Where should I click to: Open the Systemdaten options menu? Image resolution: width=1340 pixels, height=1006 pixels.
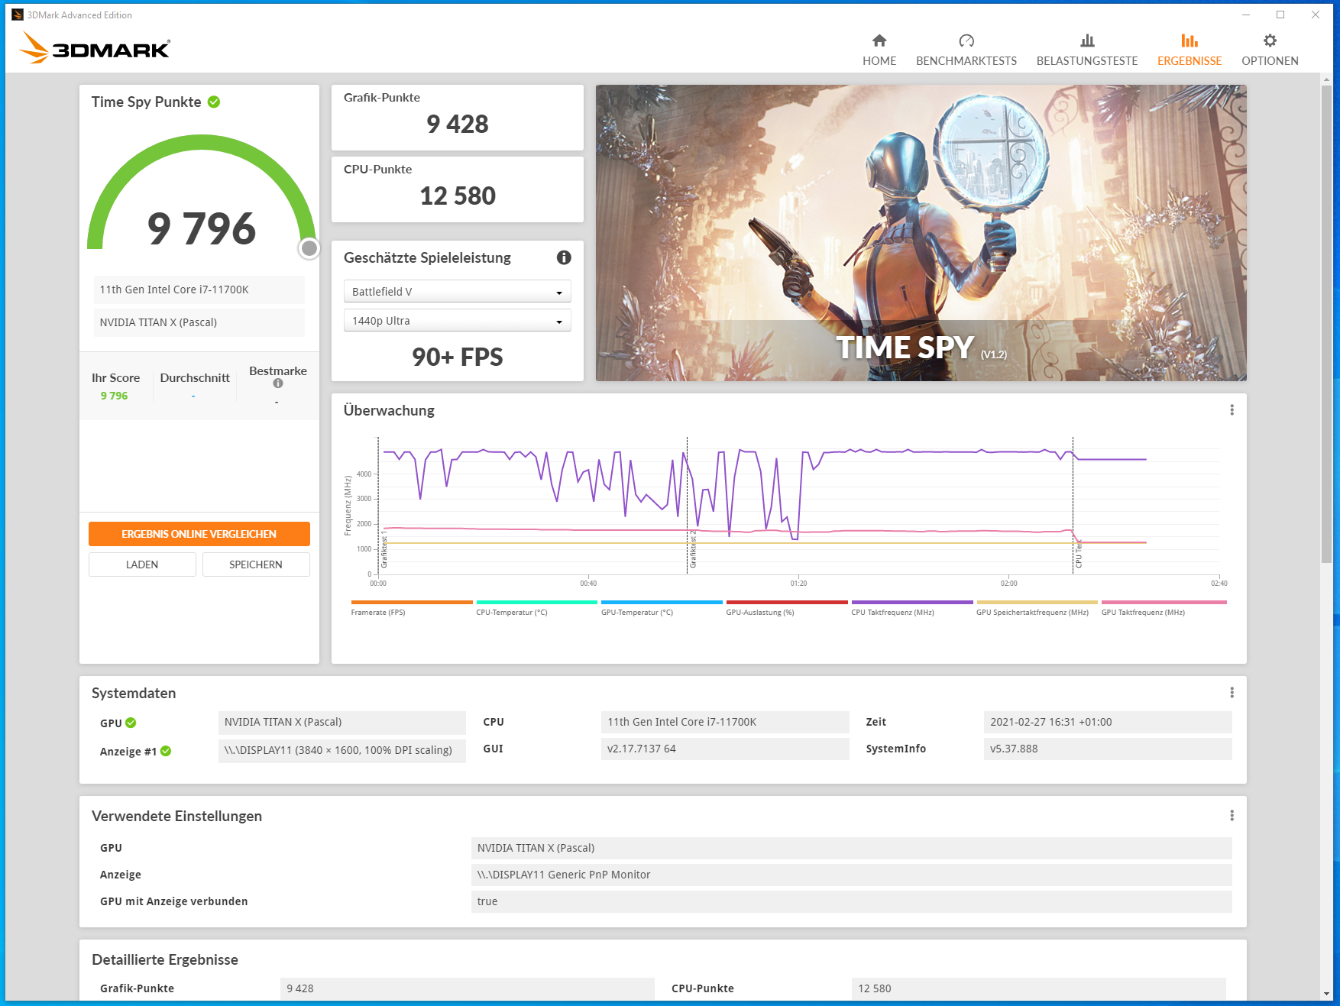point(1232,693)
